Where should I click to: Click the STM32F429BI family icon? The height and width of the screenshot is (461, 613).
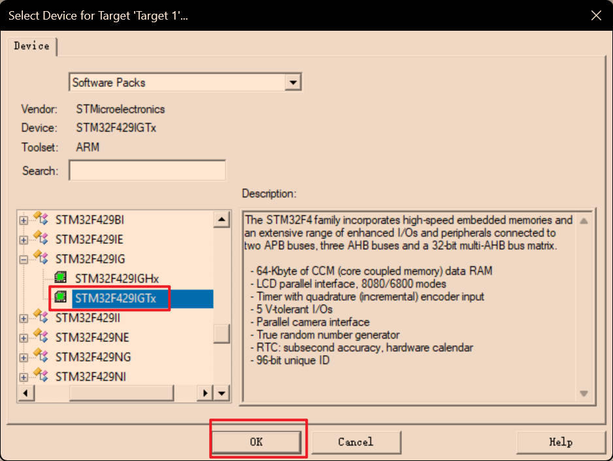pos(41,220)
